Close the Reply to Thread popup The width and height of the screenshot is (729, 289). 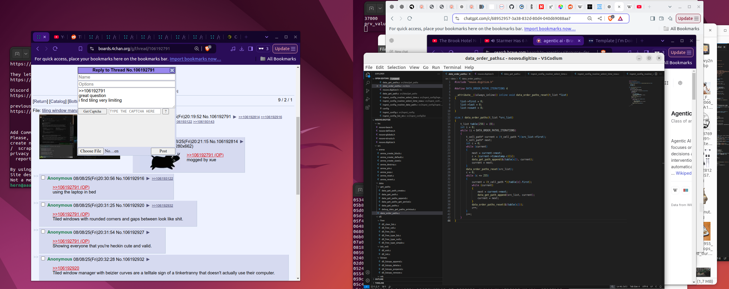click(172, 70)
